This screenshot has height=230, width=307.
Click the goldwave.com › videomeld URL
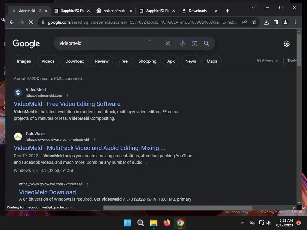coord(57,140)
